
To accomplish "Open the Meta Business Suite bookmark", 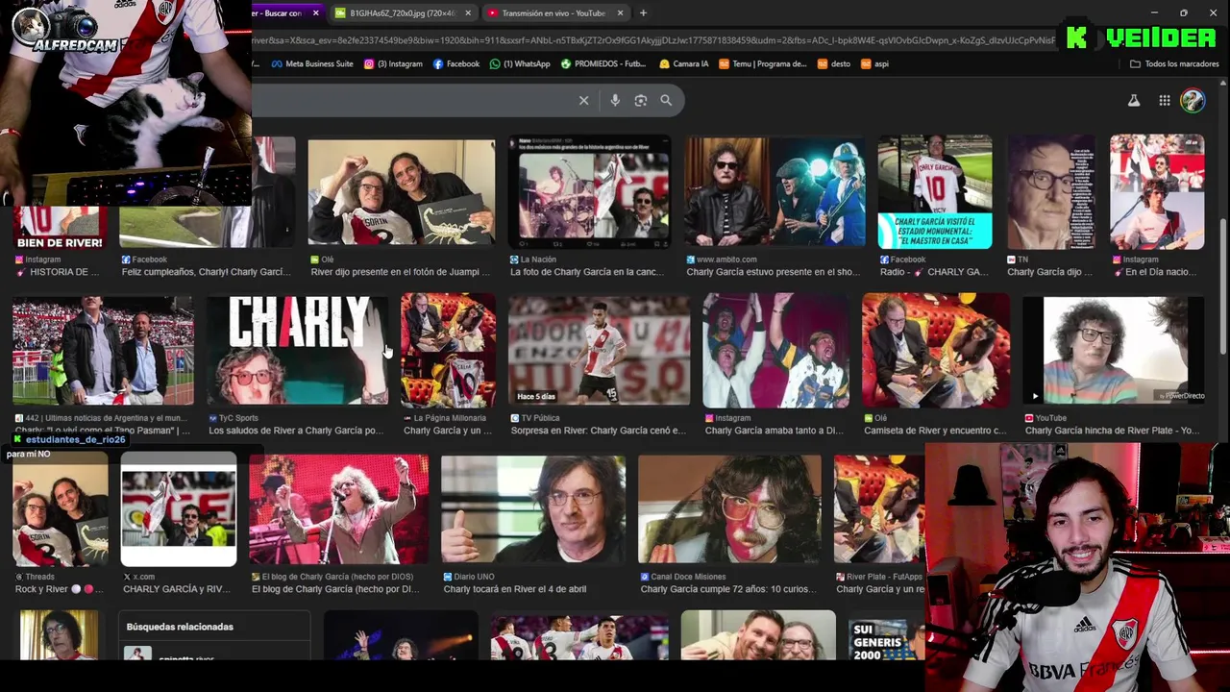I will pyautogui.click(x=312, y=63).
